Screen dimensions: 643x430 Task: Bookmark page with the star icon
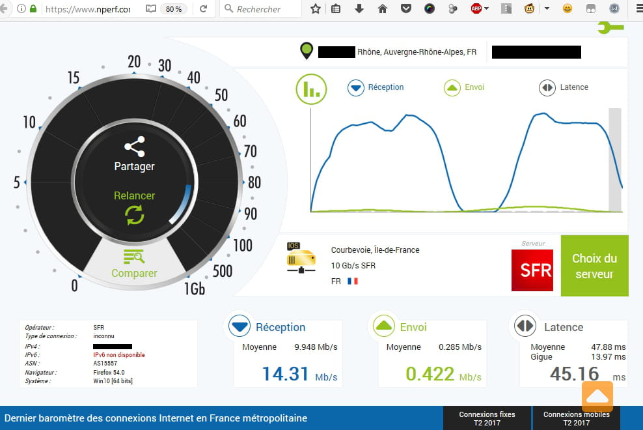[316, 8]
